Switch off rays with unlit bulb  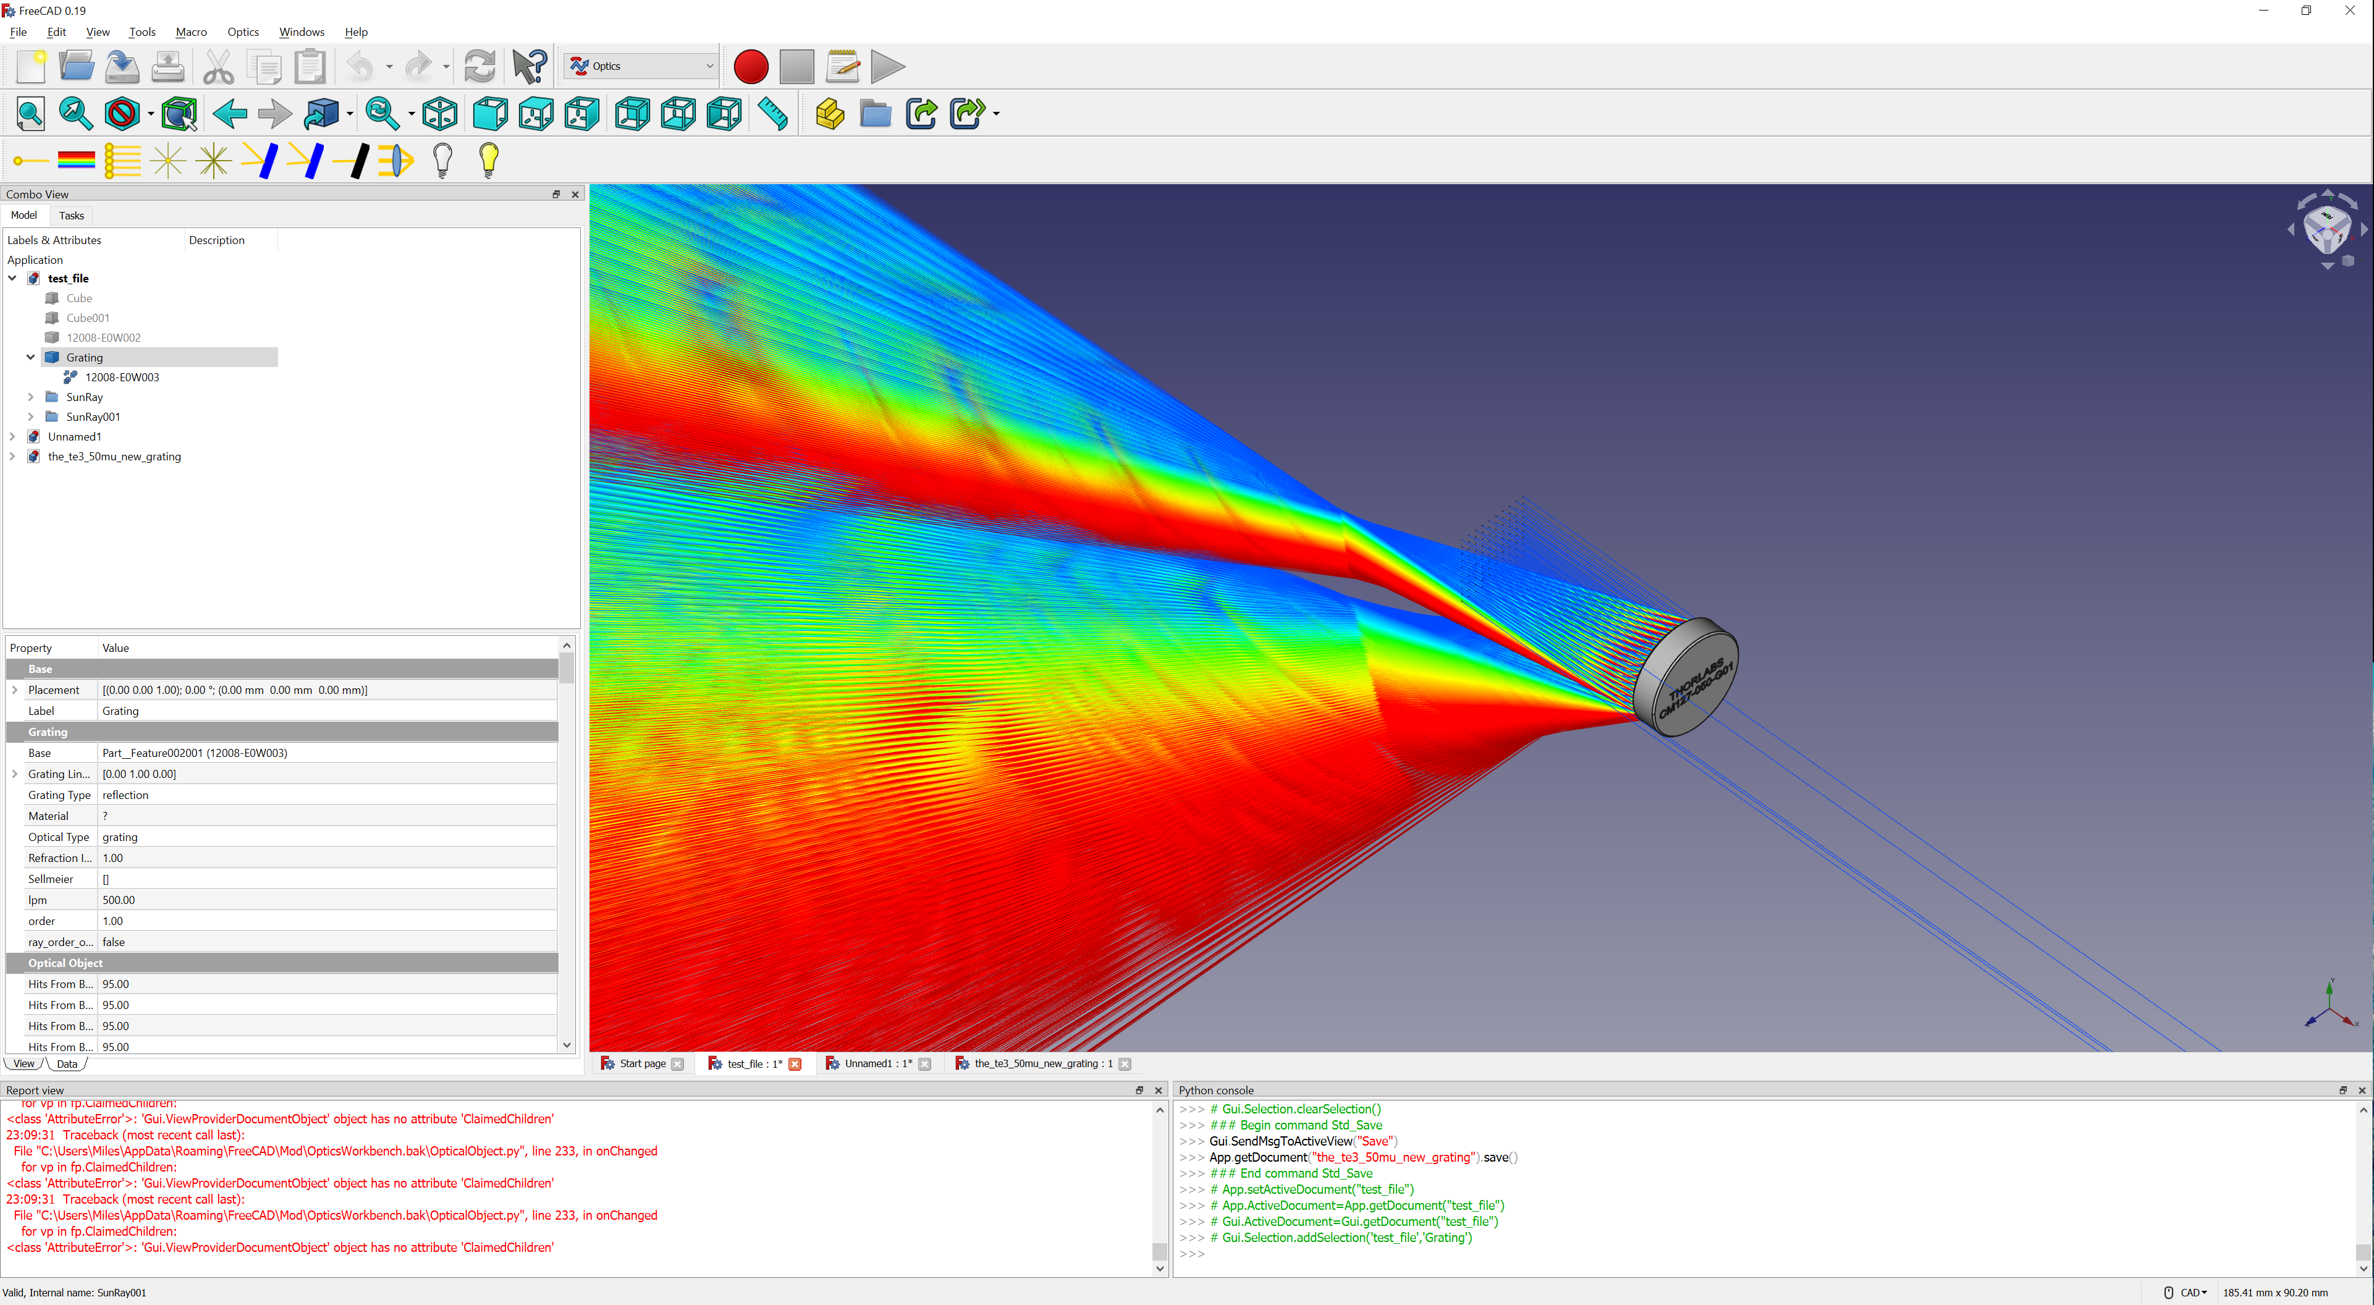(x=442, y=161)
